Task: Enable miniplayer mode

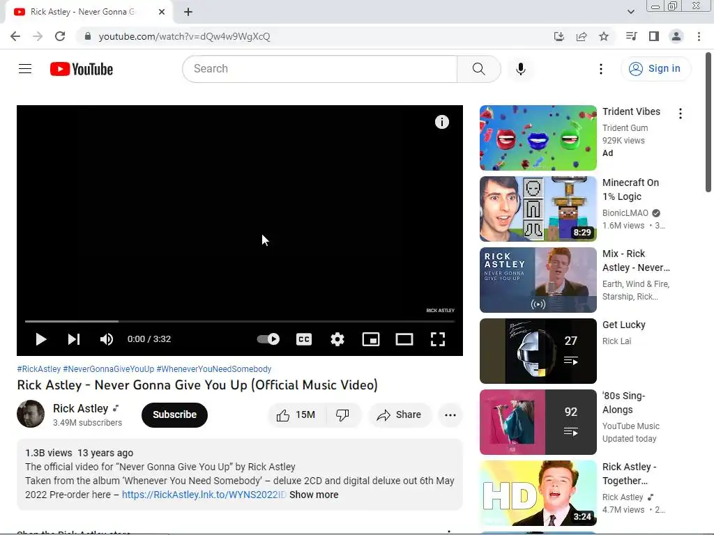Action: pyautogui.click(x=371, y=339)
